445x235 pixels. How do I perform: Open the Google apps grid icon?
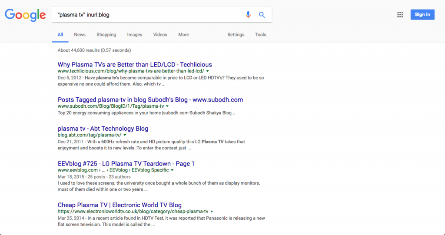400,15
